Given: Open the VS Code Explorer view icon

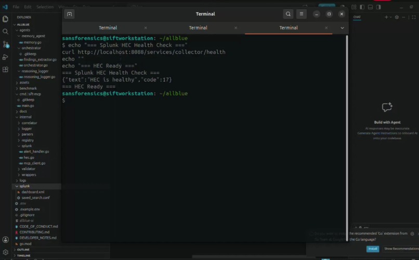Looking at the screenshot, I should [x=5, y=19].
